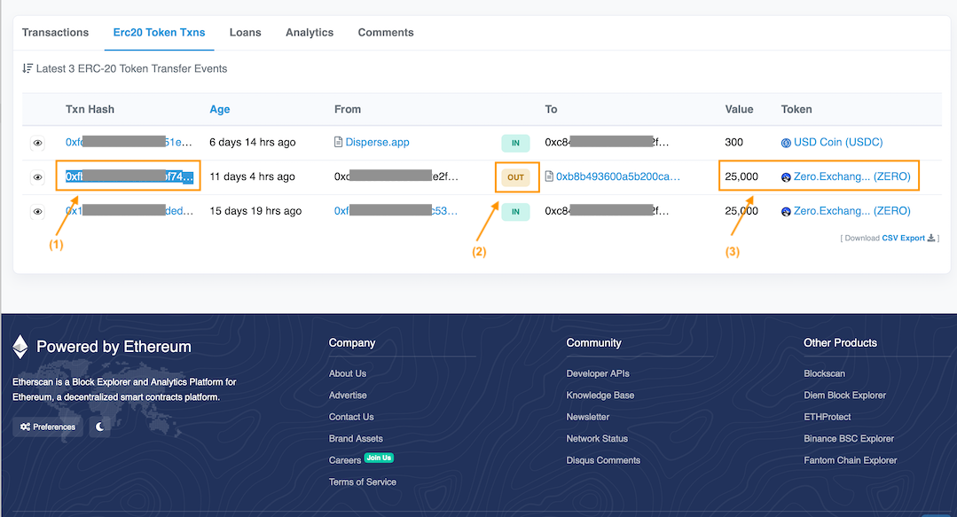Click the OUT badge in the 11 days ago row
The height and width of the screenshot is (517, 957).
pyautogui.click(x=515, y=177)
